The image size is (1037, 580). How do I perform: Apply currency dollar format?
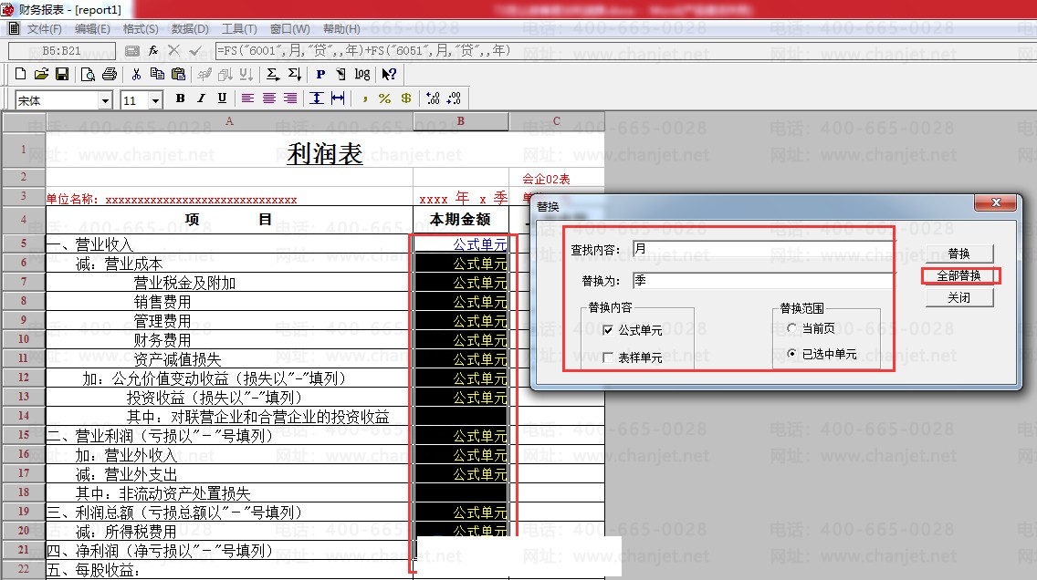point(406,98)
